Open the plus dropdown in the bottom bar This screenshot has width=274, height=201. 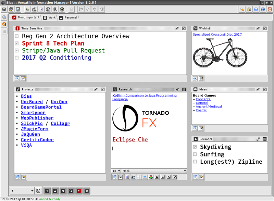click(x=22, y=191)
